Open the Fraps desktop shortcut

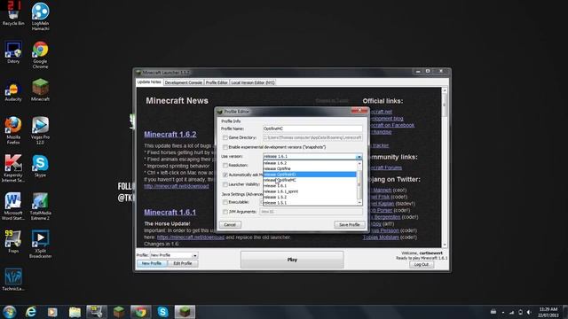(x=13, y=242)
